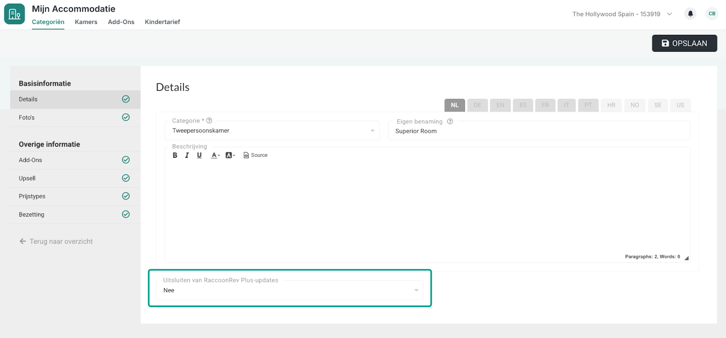Open Bezetting in the sidebar

[x=75, y=214]
